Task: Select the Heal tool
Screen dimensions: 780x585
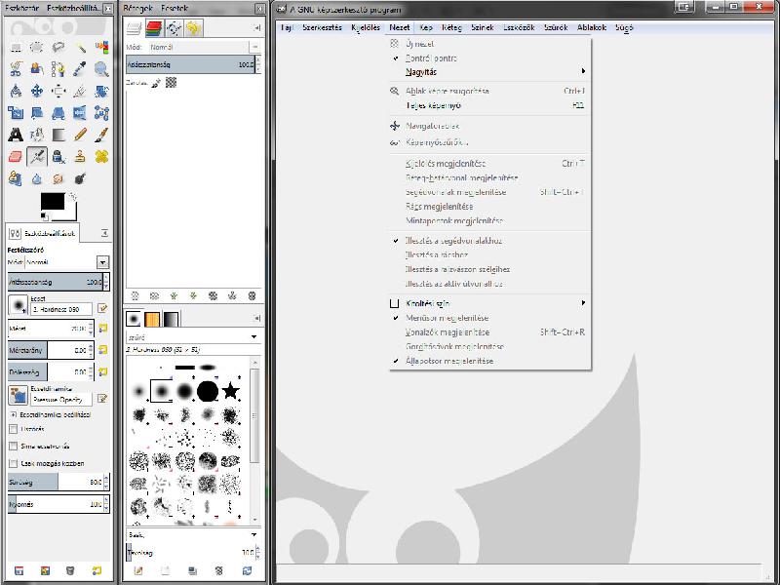Action: 101,157
